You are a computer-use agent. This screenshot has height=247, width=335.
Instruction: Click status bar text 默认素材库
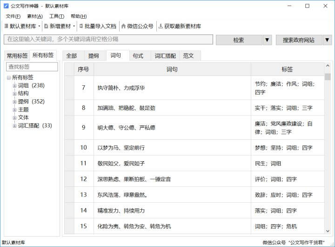[13, 242]
